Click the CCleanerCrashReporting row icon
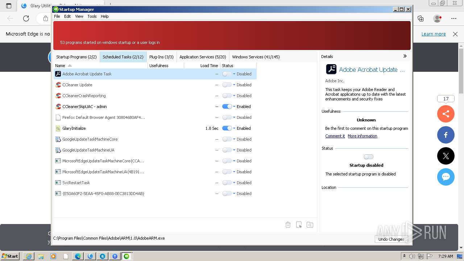The width and height of the screenshot is (464, 261). 58,96
